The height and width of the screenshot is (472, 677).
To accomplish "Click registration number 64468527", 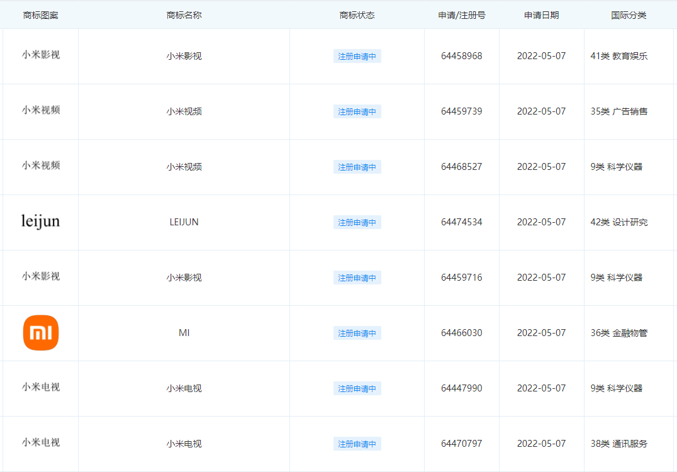I will pyautogui.click(x=462, y=166).
